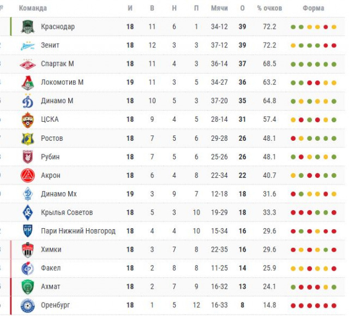The width and height of the screenshot is (349, 316).
Task: Click the Rubin club crest
Action: coord(27,157)
